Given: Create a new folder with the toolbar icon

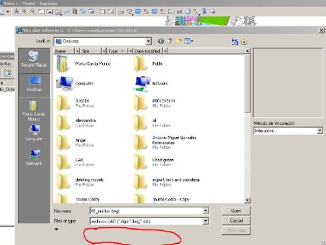Looking at the screenshot, I should (178, 41).
